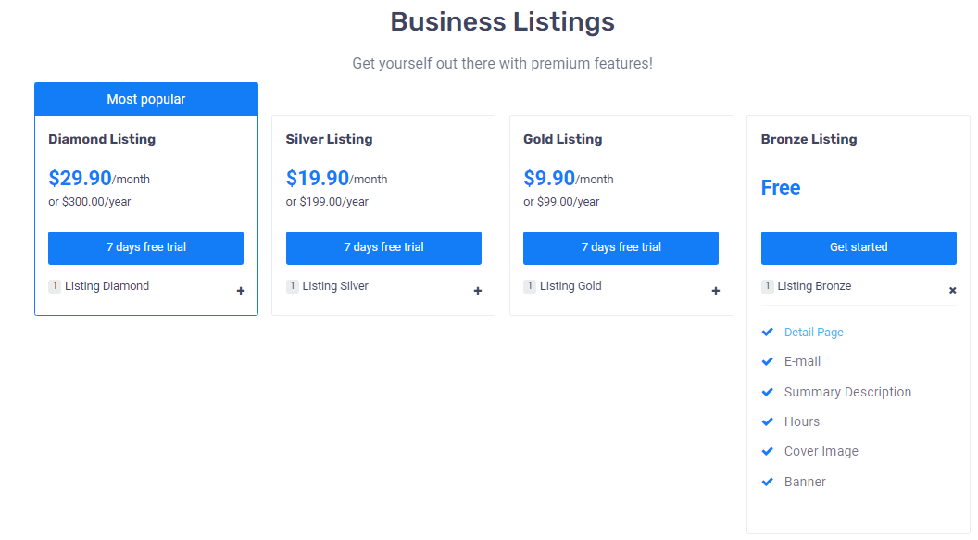Click the quantity badge next to Listing Bronze
The image size is (978, 540).
[x=767, y=286]
